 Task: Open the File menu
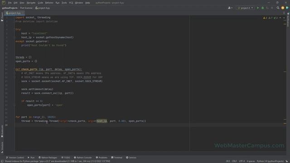point(10,3)
